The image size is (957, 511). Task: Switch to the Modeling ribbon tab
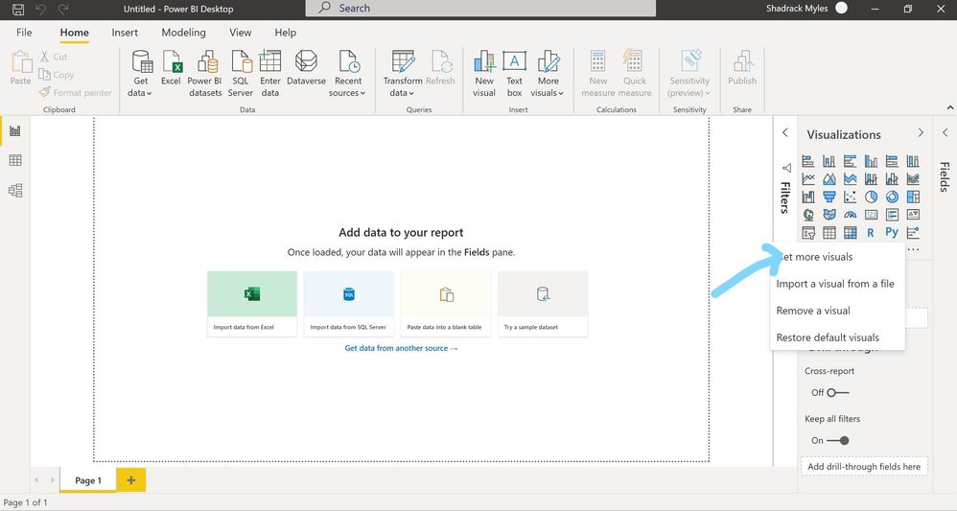click(183, 33)
